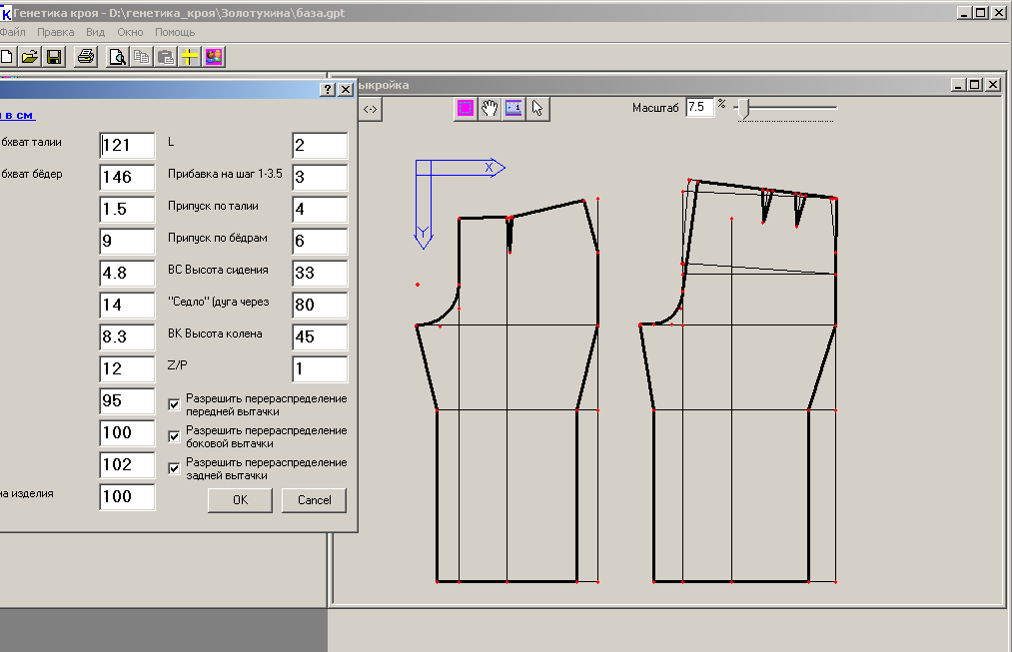Viewport: 1012px width, 652px height.
Task: Select the hand pan tool
Action: pyautogui.click(x=490, y=109)
